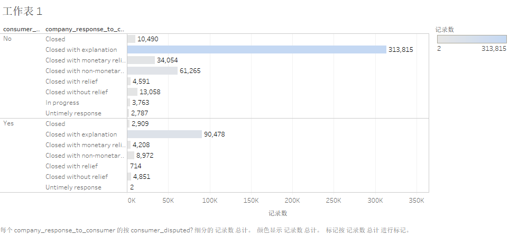
Task: Select the In progress row label
Action: [x=62, y=103]
